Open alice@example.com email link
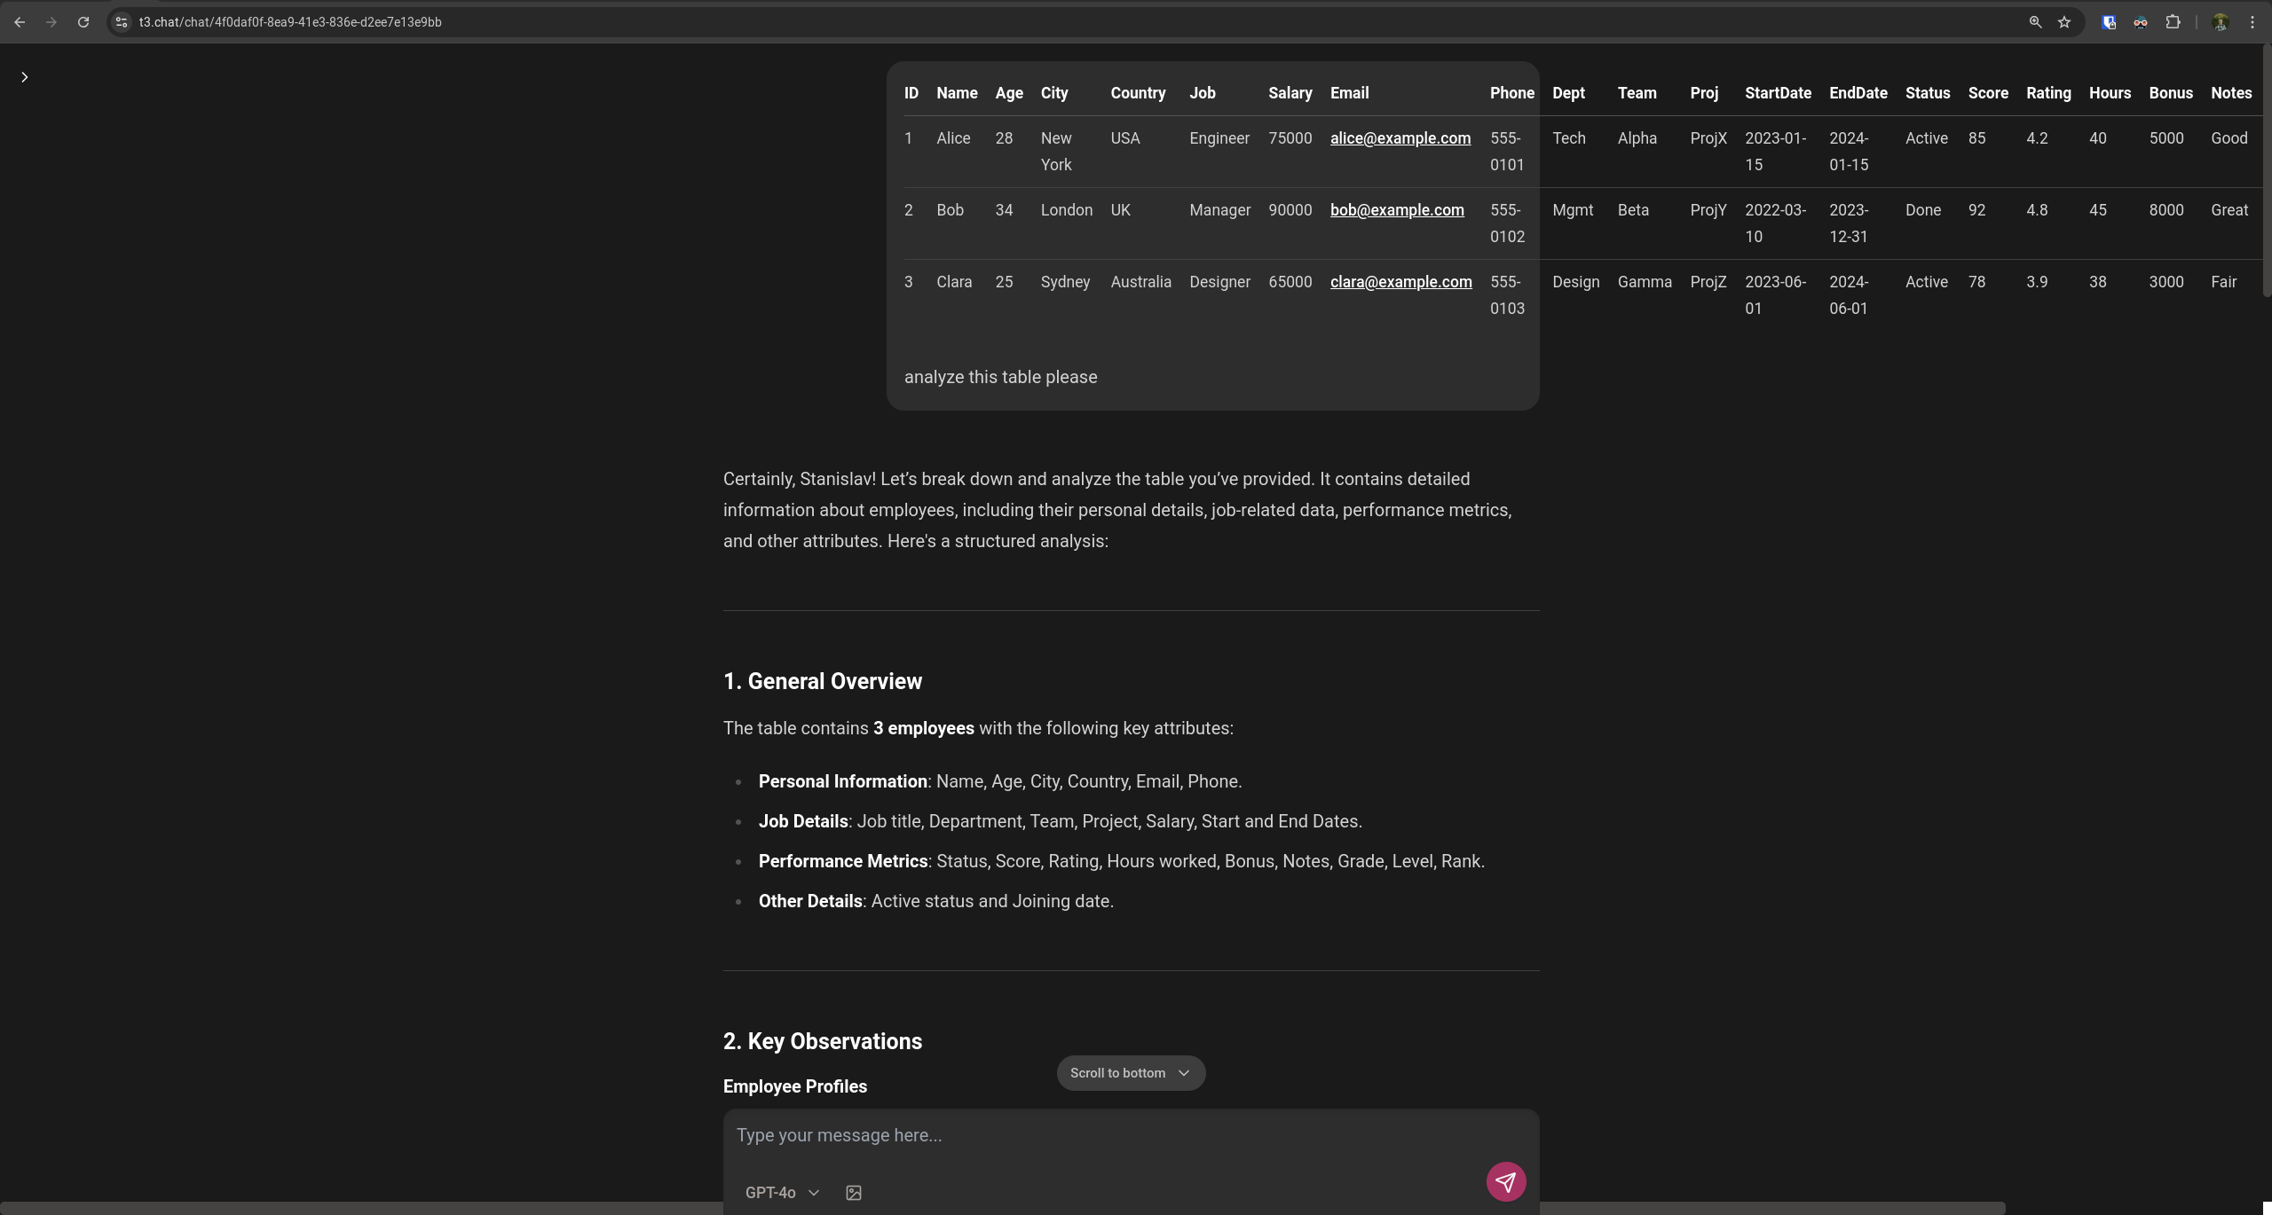The image size is (2272, 1215). (1400, 138)
